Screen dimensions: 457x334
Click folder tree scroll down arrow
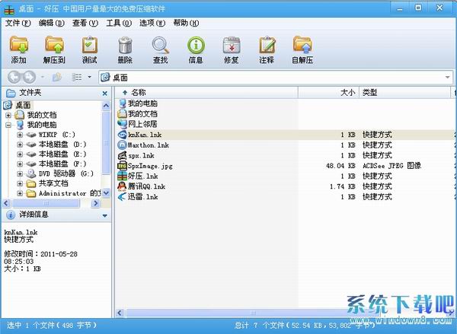[106, 192]
